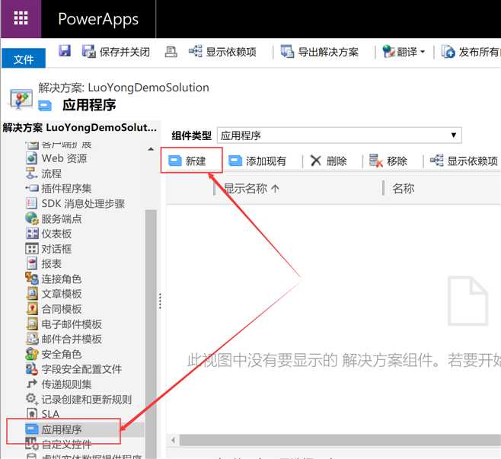Sort by 显示名称 column header
This screenshot has height=459, width=501.
click(x=251, y=189)
